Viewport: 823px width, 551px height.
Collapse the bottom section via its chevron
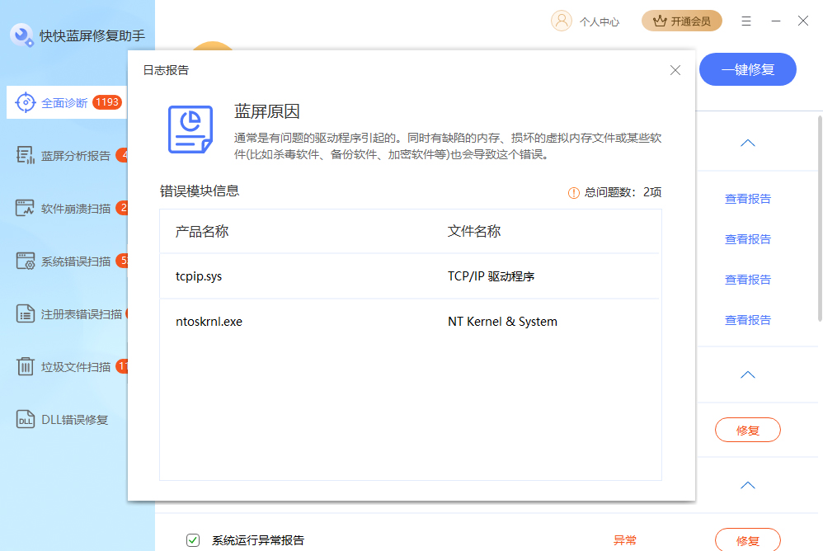point(747,485)
